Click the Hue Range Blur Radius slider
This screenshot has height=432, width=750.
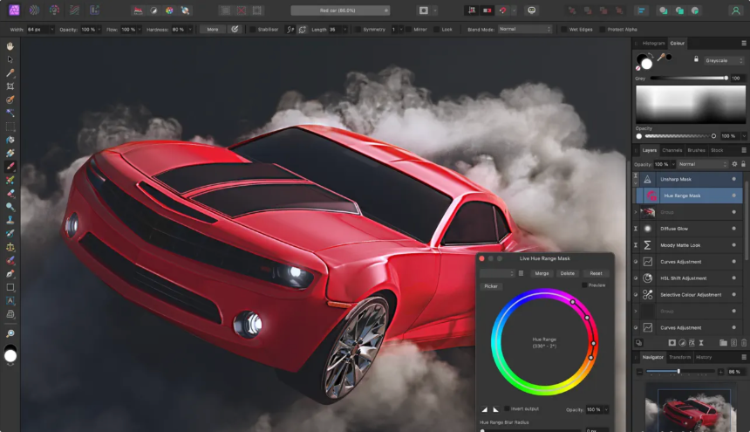(x=530, y=430)
